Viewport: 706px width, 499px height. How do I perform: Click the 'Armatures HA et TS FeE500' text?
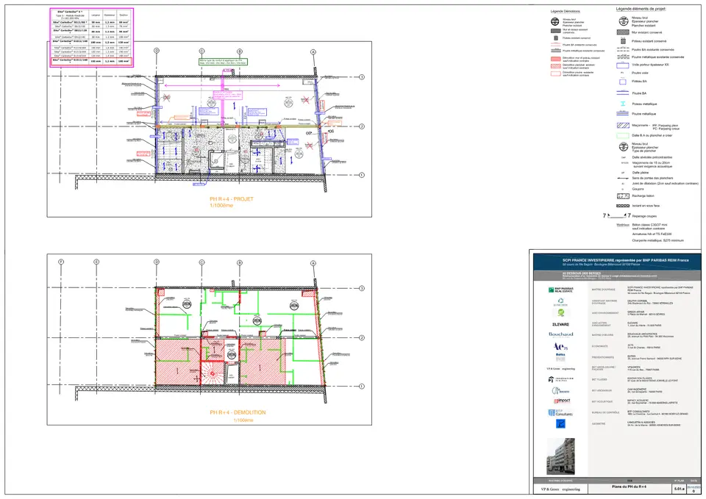tap(652, 234)
